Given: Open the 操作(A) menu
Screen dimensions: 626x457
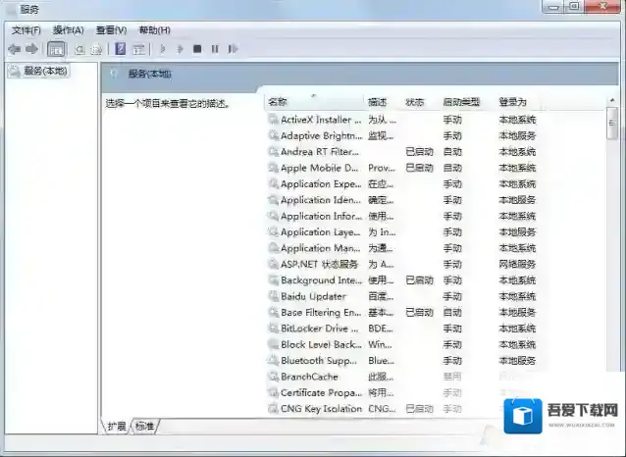Looking at the screenshot, I should click(x=69, y=30).
